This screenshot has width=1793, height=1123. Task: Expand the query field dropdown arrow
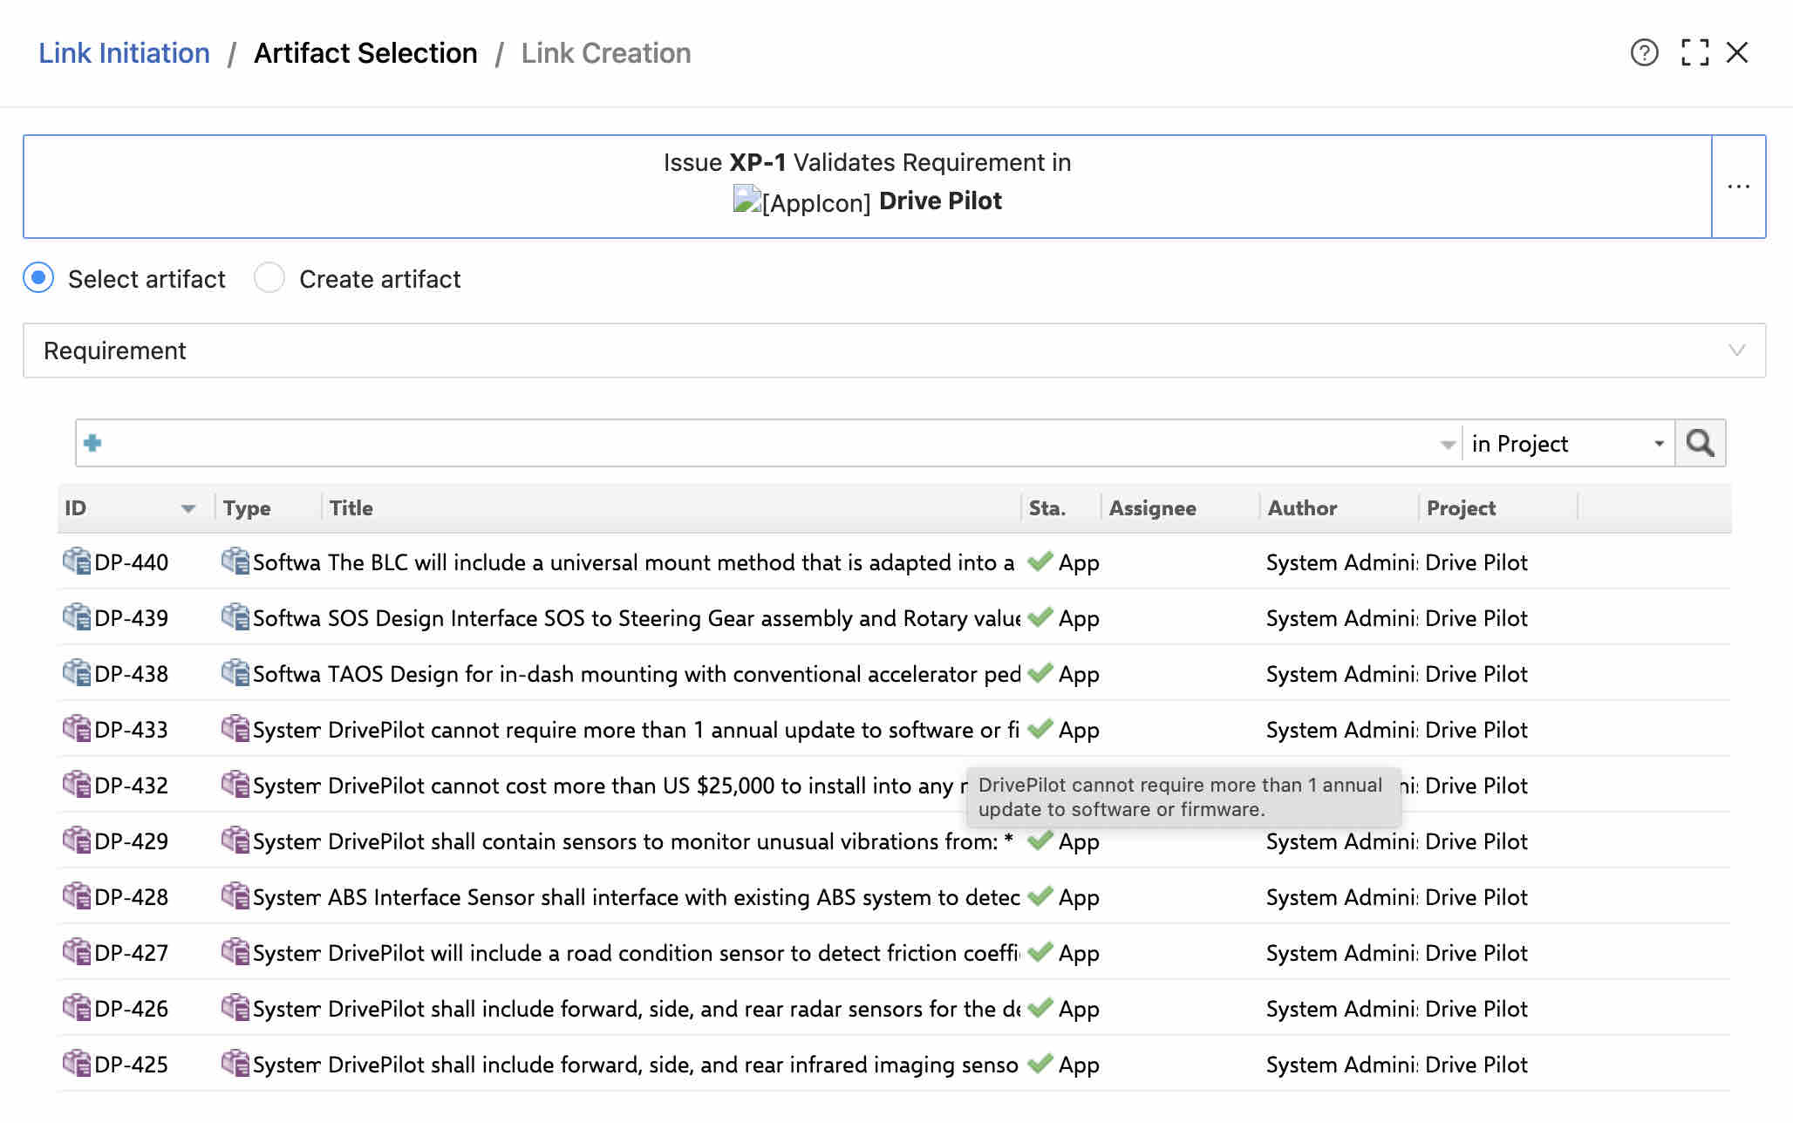1448,444
